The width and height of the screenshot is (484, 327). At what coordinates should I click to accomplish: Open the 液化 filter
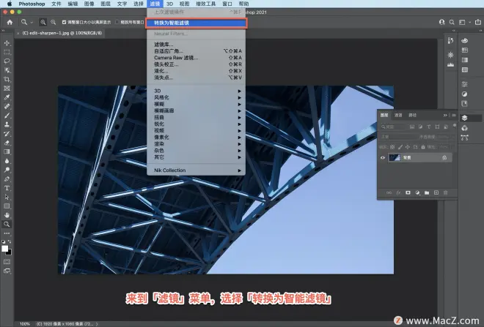point(197,71)
